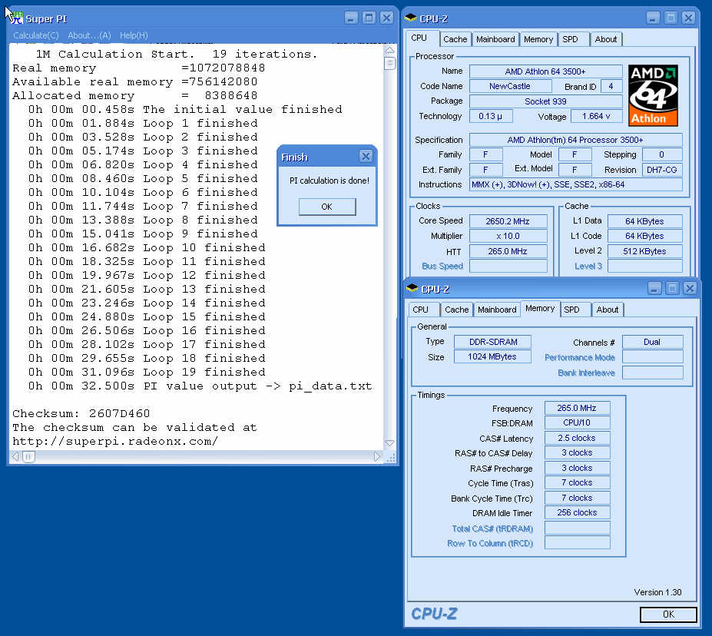The width and height of the screenshot is (712, 636).
Task: Click the Core Speed 2650.2 MHz value
Action: pyautogui.click(x=508, y=221)
